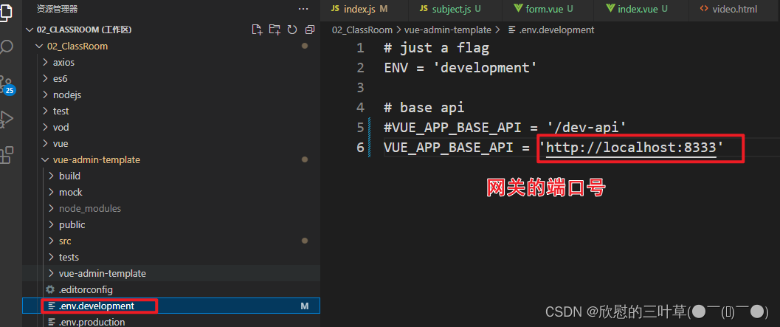Expand the build folder
Viewport: 780px width, 327px height.
point(51,176)
